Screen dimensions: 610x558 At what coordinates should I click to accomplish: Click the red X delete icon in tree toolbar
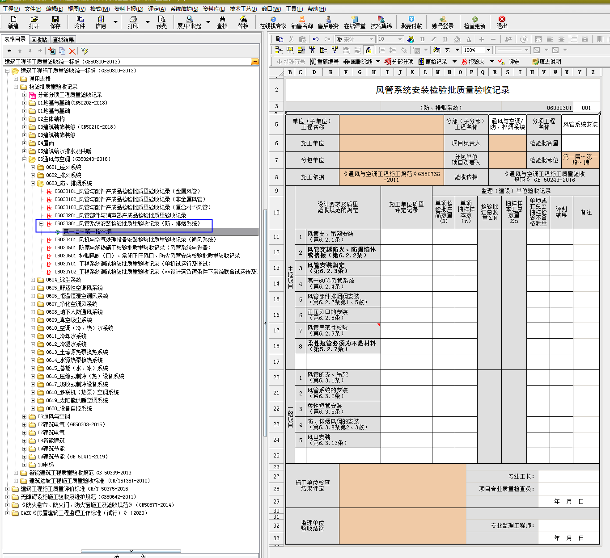coord(72,51)
